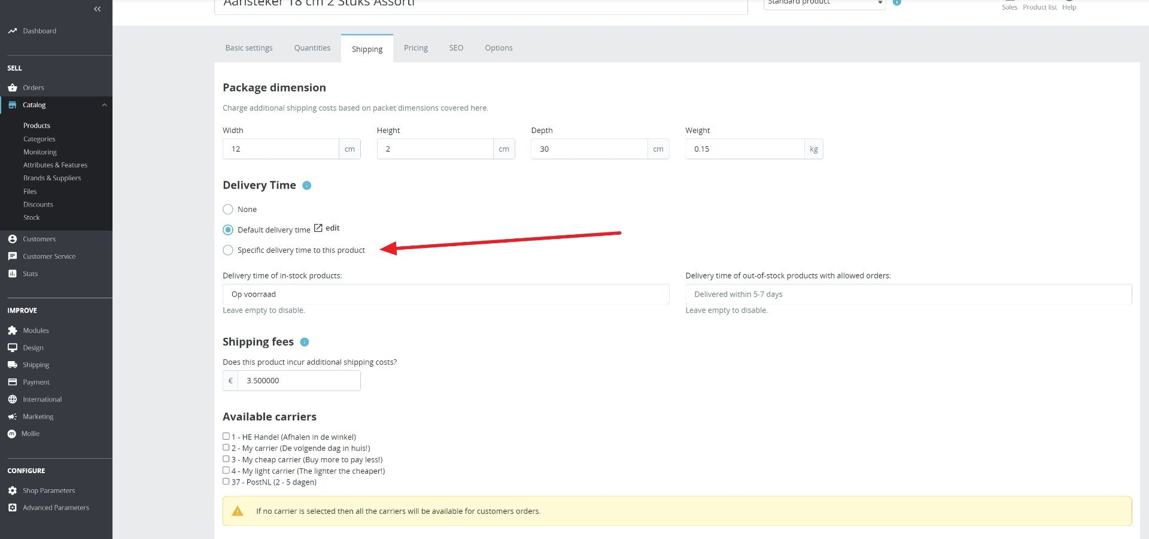The height and width of the screenshot is (539, 1149).
Task: Collapse the sidebar with double-chevron icon
Action: (x=97, y=9)
